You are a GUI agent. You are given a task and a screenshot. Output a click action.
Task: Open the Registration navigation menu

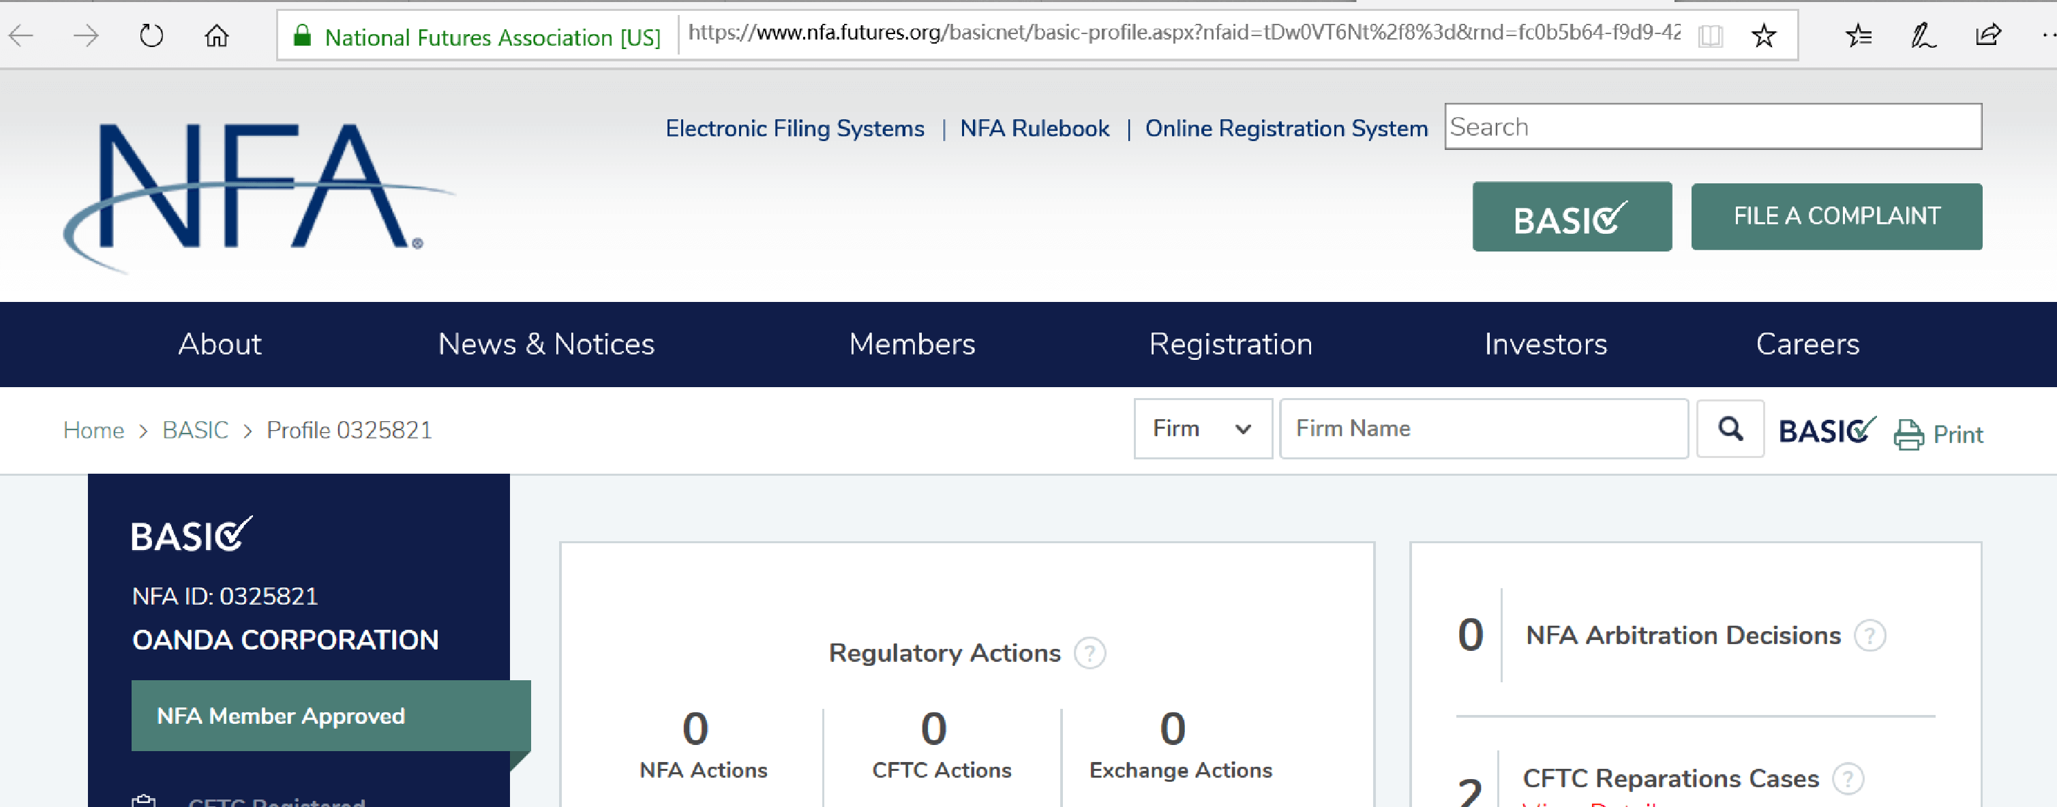click(1230, 345)
